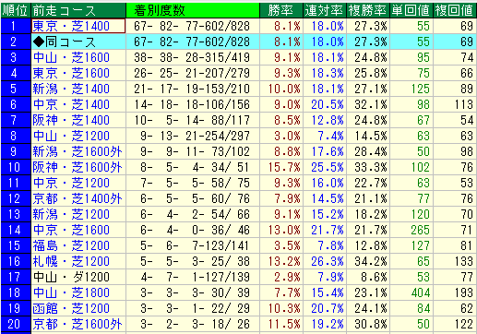
Task: Select record 10- 5- 14- 88/117
Action: pyautogui.click(x=192, y=120)
